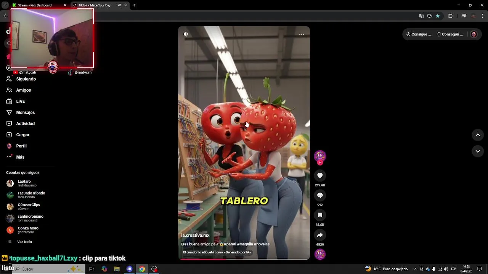Click the install app icon in address bar
This screenshot has width=488, height=274.
pos(429,16)
